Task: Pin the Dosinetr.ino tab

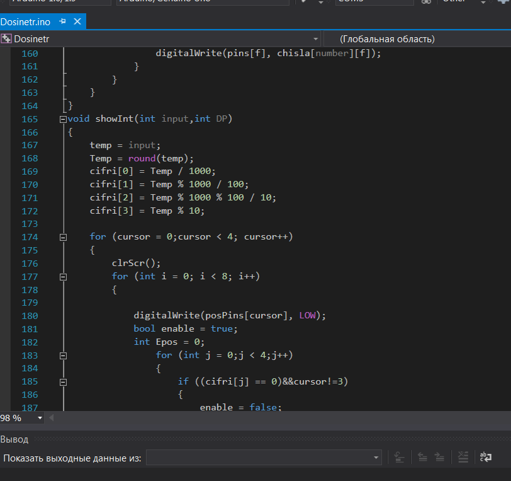Action: 62,21
